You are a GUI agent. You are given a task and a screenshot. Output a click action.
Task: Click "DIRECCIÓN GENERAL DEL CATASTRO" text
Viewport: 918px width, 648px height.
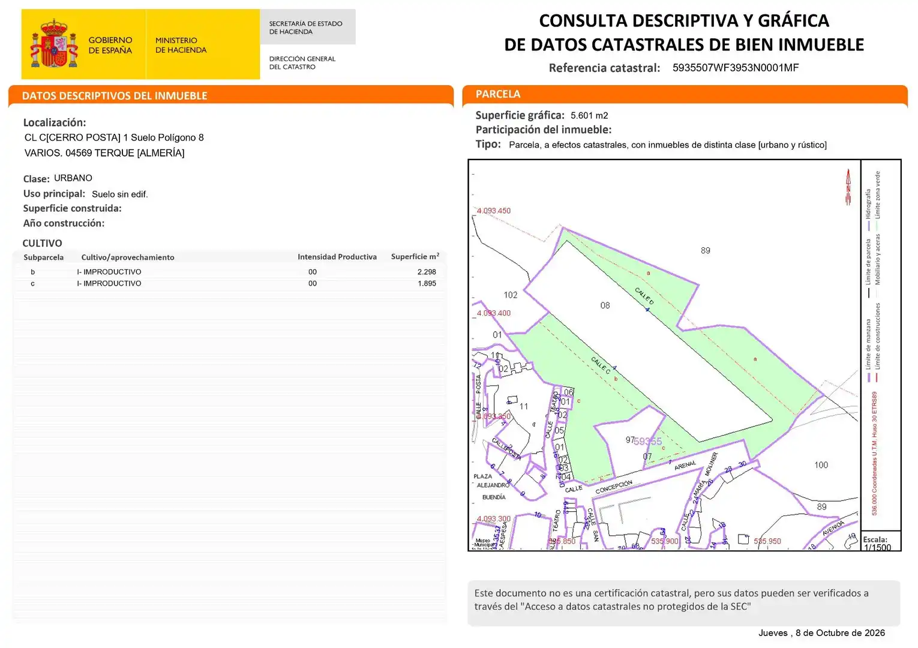pos(302,62)
